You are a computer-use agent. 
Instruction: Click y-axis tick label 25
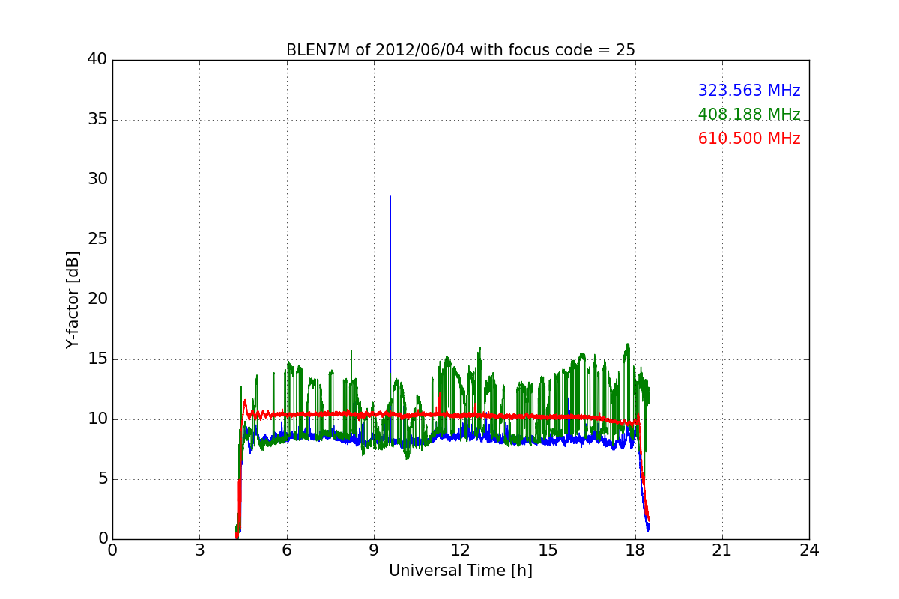(x=97, y=240)
